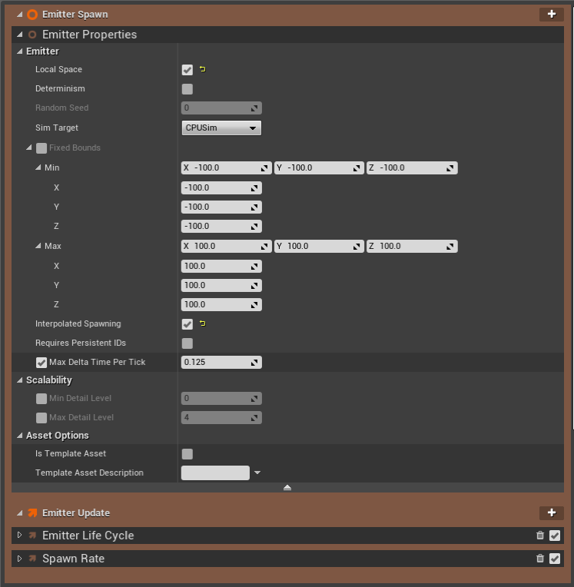The height and width of the screenshot is (587, 574).
Task: Click the Max Y field in the vector row
Action: (x=319, y=247)
